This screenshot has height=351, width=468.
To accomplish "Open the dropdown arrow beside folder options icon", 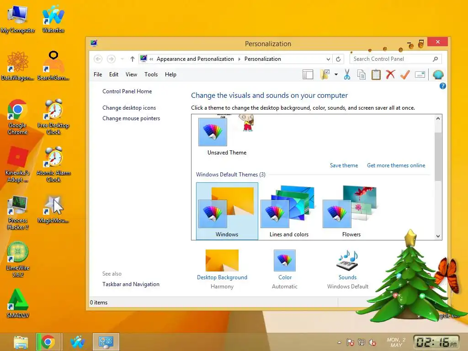I will tap(336, 74).
